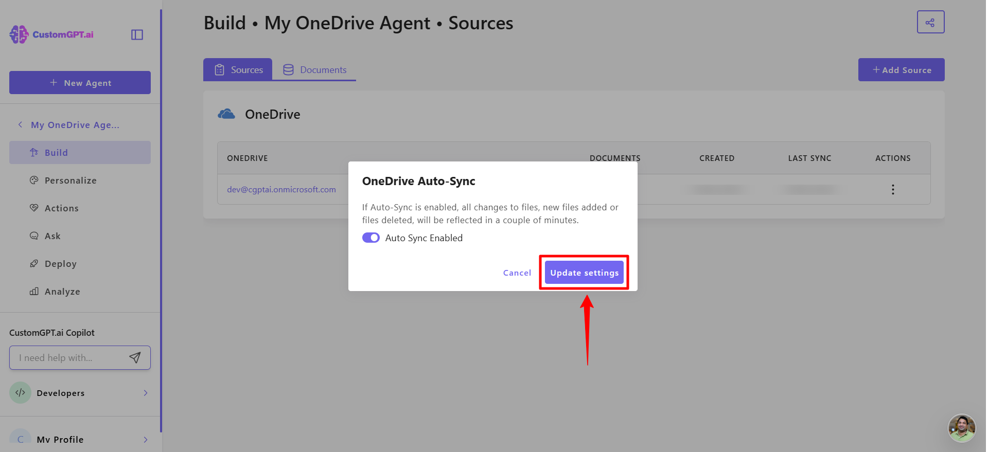Click the CustomGPT.ai logo
Screen dimensions: 988x452
coord(51,34)
